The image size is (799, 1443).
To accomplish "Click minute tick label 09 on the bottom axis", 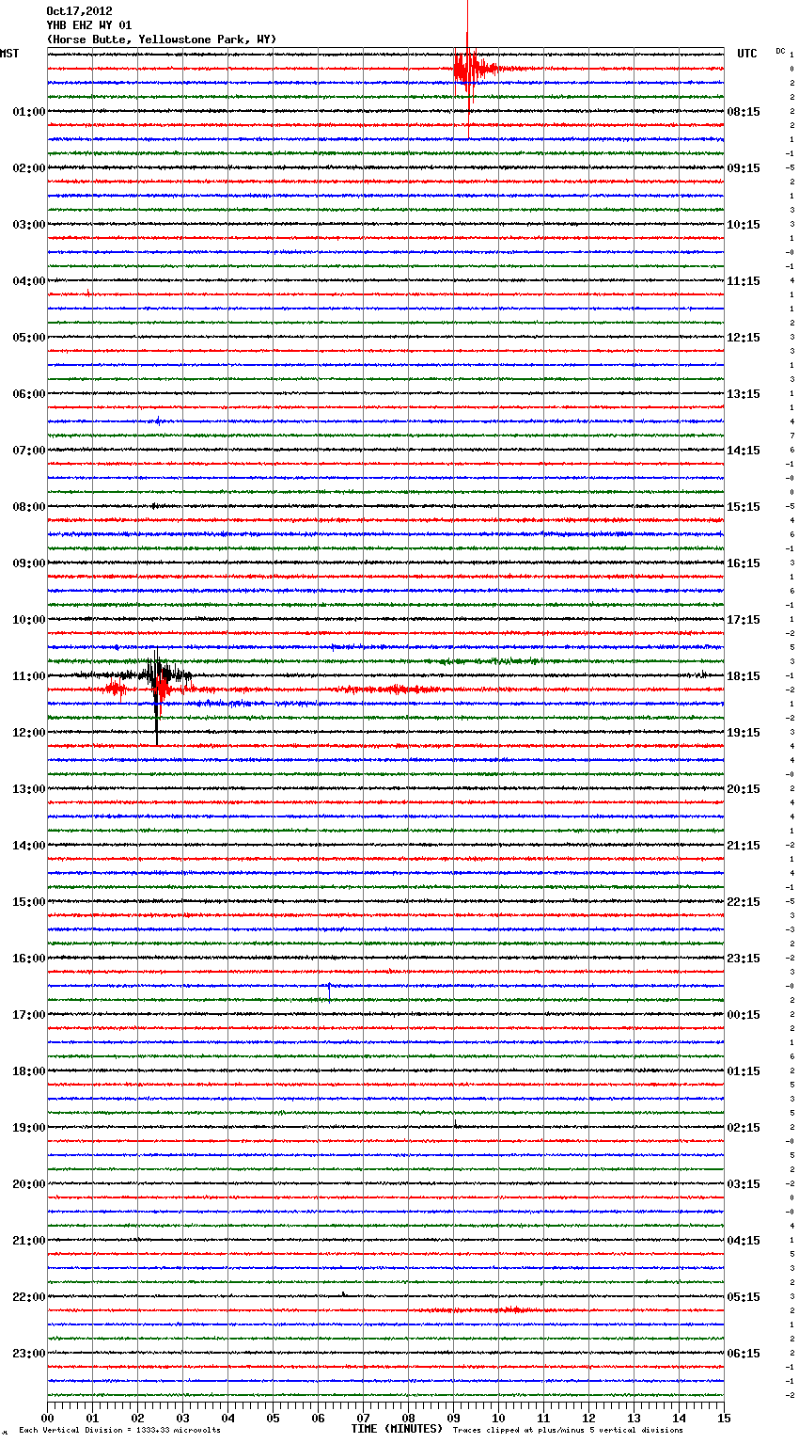I will (454, 1418).
